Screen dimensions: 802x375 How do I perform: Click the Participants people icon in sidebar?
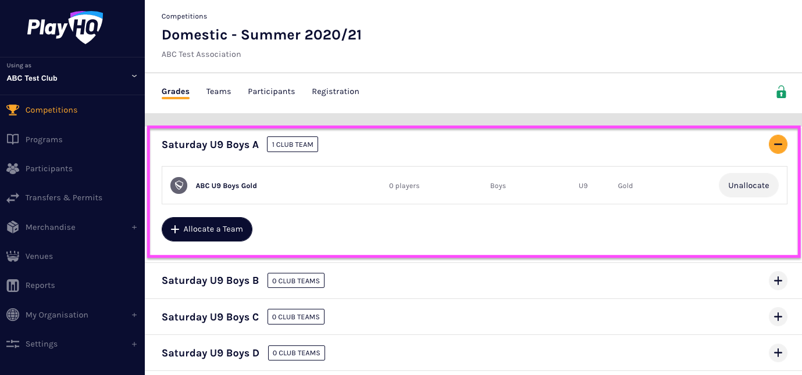pyautogui.click(x=13, y=168)
